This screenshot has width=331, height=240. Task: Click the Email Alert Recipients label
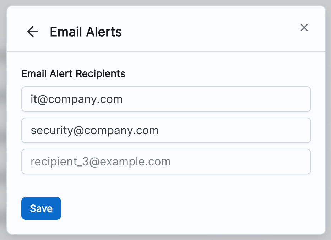pos(73,73)
